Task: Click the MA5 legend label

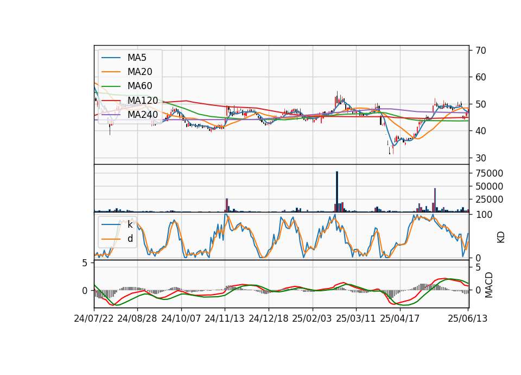Action: 137,58
